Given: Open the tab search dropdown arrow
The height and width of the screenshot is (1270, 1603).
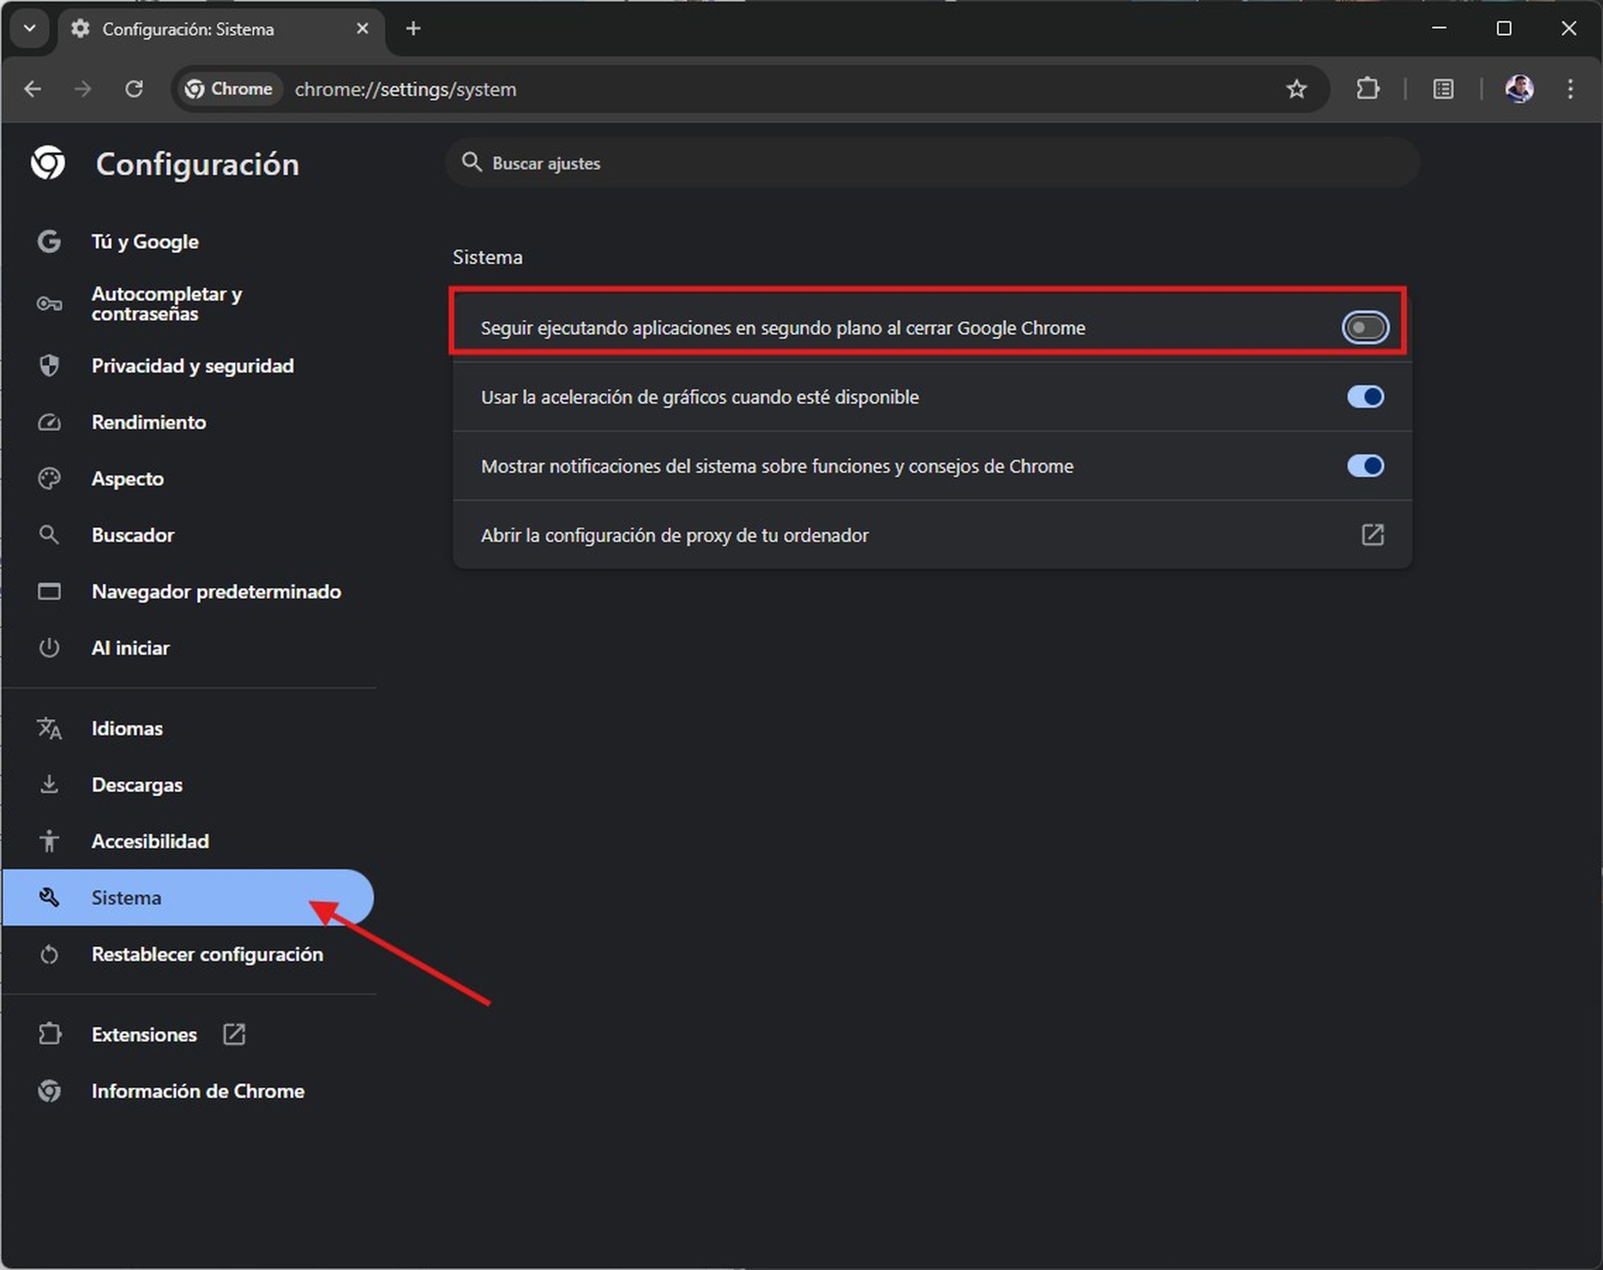Looking at the screenshot, I should [x=30, y=29].
